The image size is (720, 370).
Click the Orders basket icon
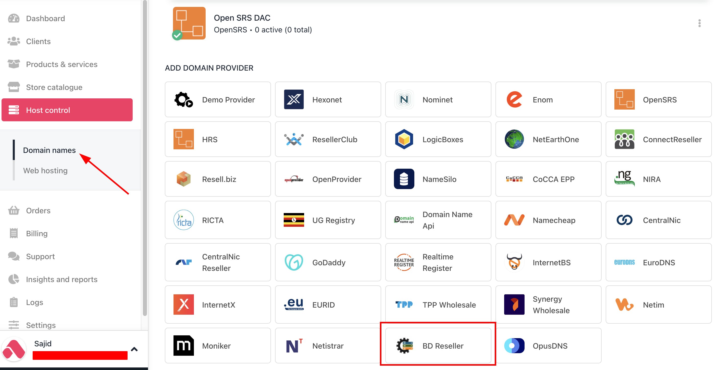coord(14,210)
